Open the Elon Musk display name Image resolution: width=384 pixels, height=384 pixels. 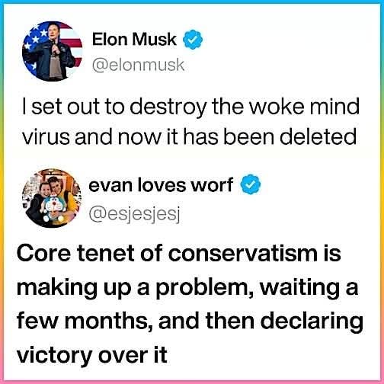click(134, 40)
